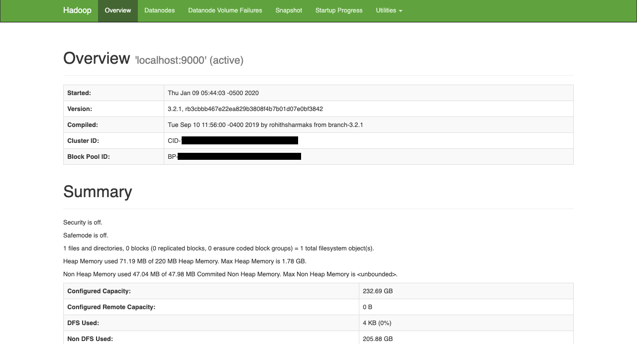Click the CID- cluster value
The width and height of the screenshot is (637, 344).
tap(233, 141)
